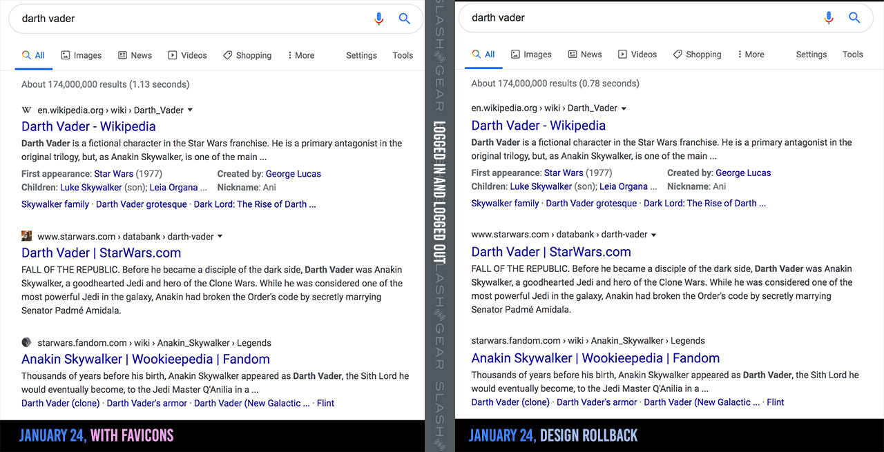Screen dimensions: 884x452
Task: Open the Flint sitelink in rollback screenshot
Action: [776, 402]
